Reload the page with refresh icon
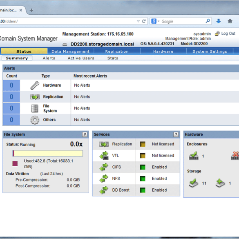 point(144,21)
